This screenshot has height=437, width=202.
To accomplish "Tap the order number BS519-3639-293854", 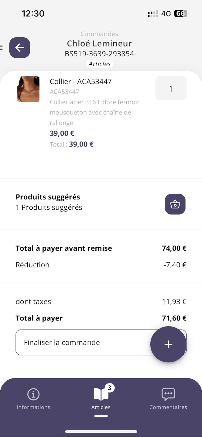I will point(99,54).
